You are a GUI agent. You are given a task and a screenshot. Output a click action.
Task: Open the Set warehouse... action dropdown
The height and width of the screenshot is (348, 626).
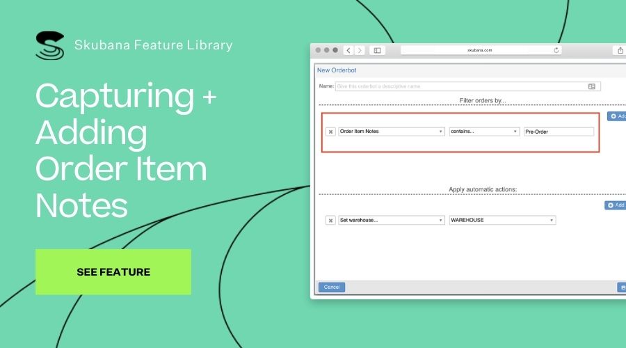(x=391, y=220)
